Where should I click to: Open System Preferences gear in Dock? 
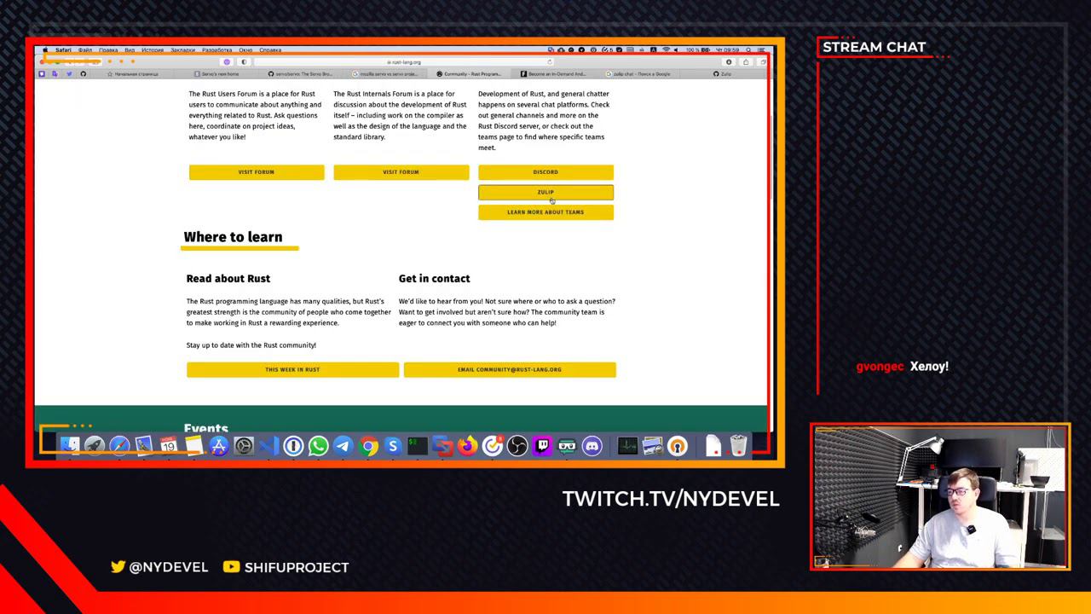coord(244,445)
